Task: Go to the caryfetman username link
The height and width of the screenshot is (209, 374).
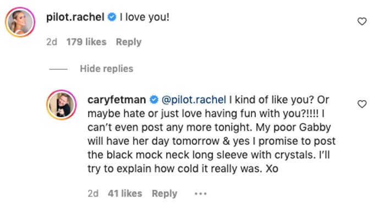Action: point(117,100)
